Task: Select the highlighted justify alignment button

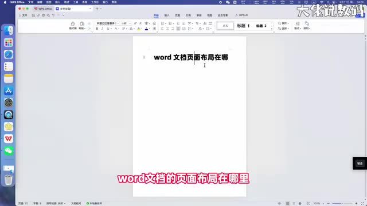Action: coord(178,29)
